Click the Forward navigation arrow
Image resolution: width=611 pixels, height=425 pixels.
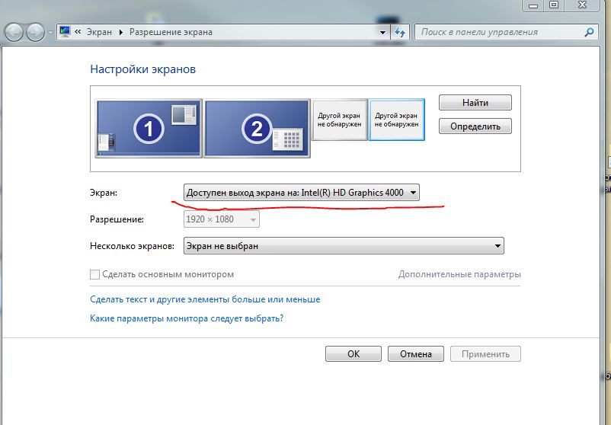[x=35, y=33]
